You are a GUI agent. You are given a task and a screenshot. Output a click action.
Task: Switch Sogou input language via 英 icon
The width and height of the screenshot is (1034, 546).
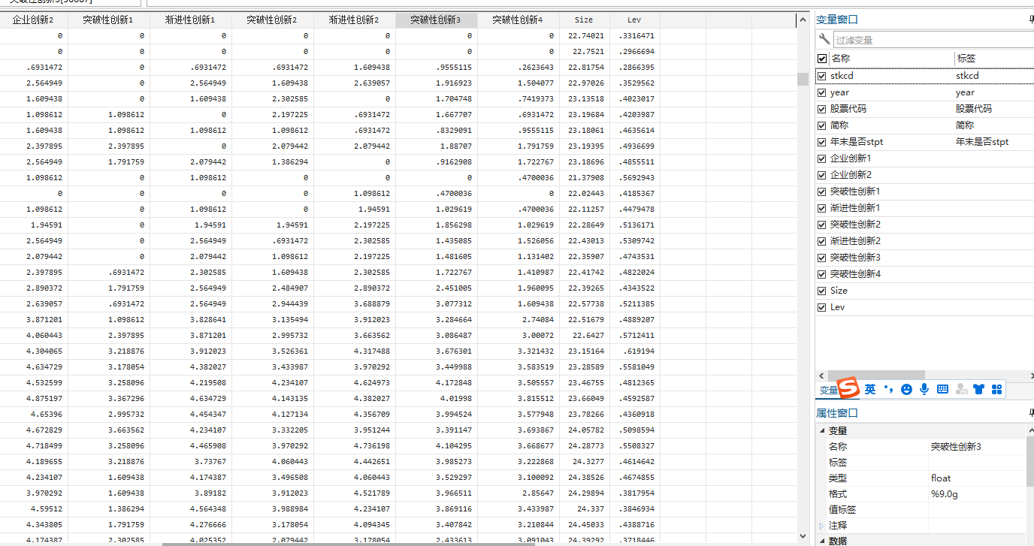click(x=870, y=389)
